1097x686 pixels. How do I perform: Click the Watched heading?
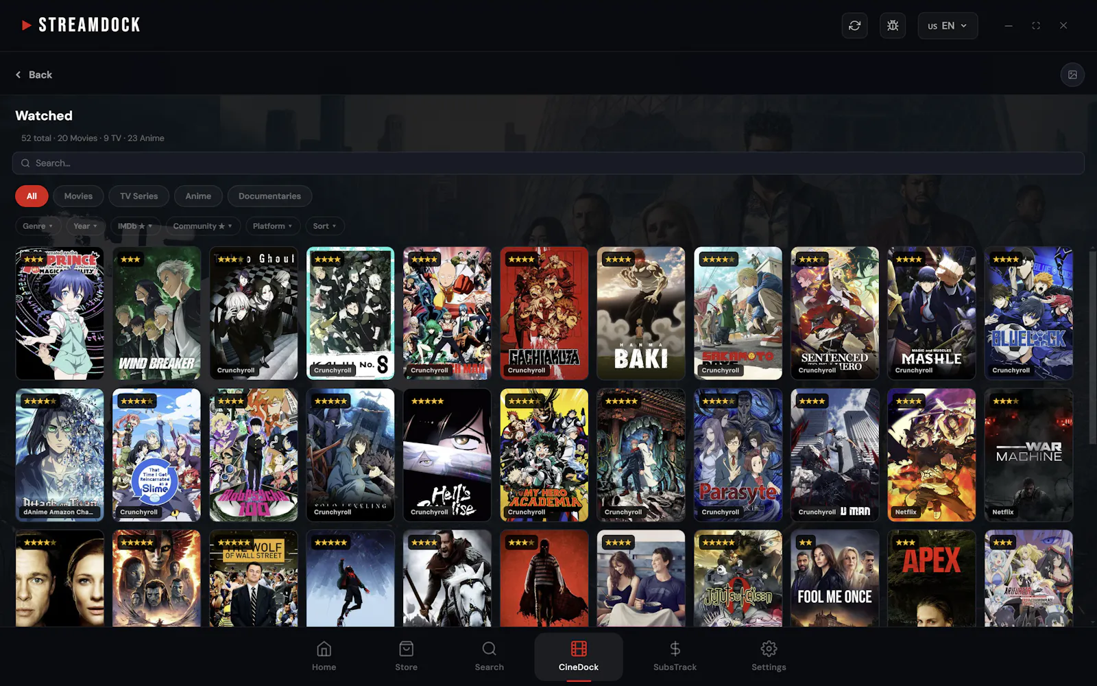point(44,116)
